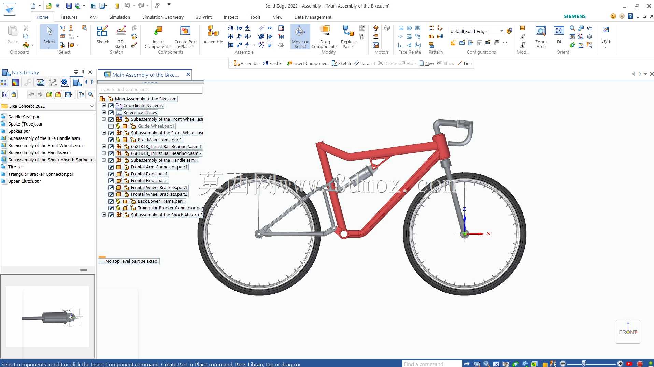Screen dimensions: 654x367
Task: Click Create Part In-Place icon
Action: tap(185, 37)
